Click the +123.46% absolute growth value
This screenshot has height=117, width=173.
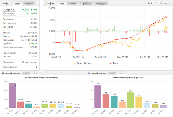(x=32, y=13)
